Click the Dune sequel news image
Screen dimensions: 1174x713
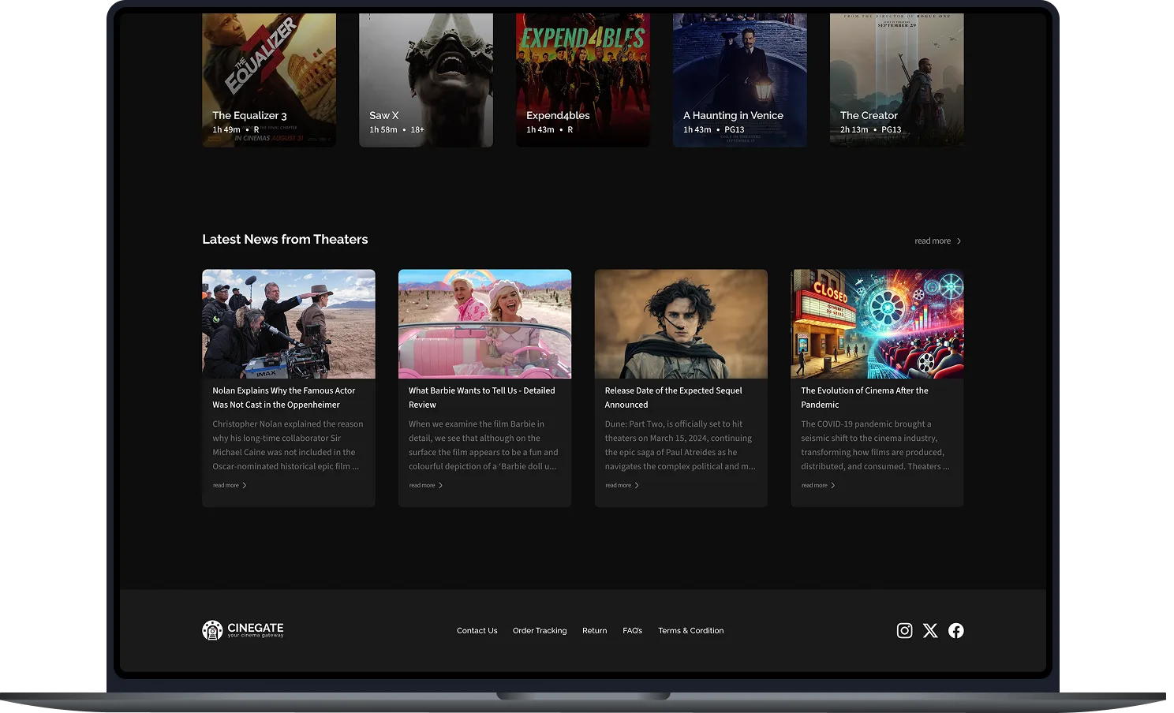click(681, 324)
